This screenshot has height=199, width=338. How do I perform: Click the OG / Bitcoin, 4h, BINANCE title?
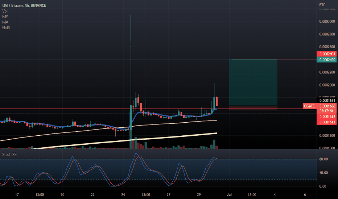coord(24,5)
